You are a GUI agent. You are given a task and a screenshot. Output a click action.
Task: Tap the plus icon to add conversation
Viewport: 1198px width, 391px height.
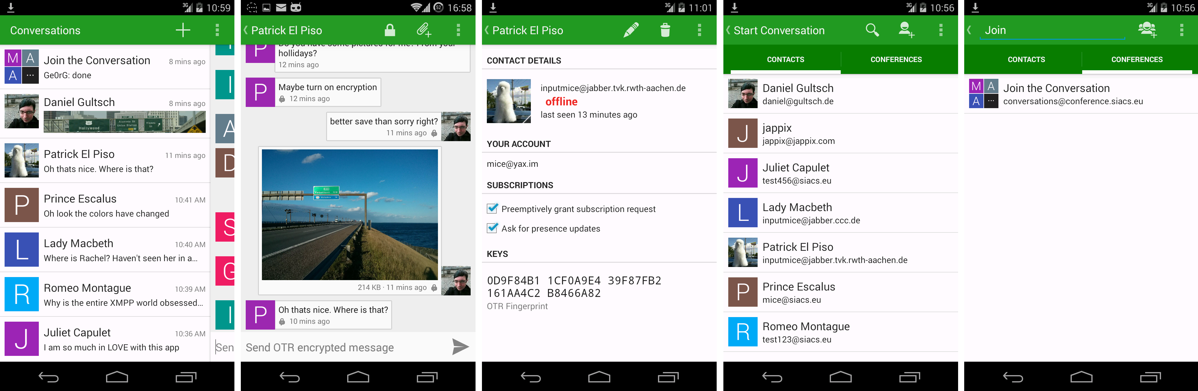[183, 30]
